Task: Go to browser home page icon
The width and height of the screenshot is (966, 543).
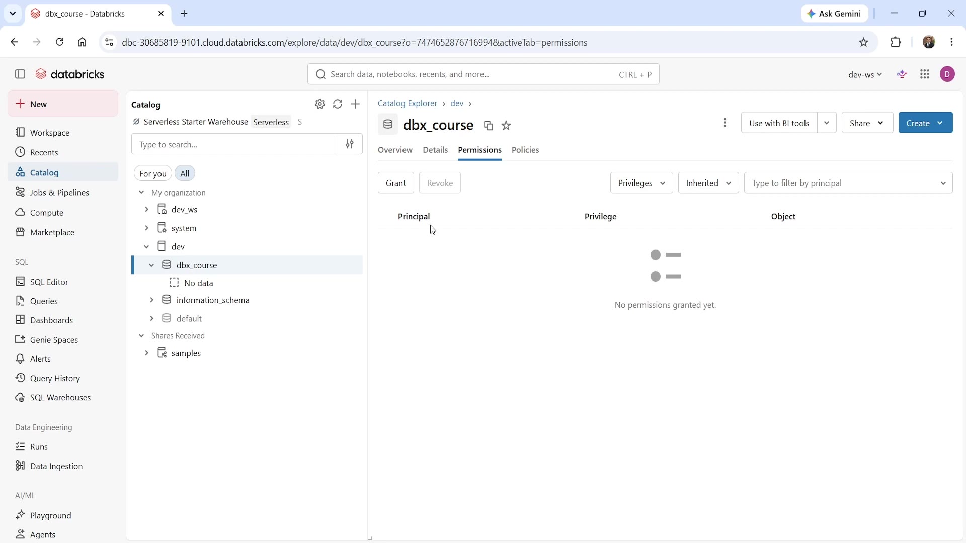Action: click(x=83, y=42)
